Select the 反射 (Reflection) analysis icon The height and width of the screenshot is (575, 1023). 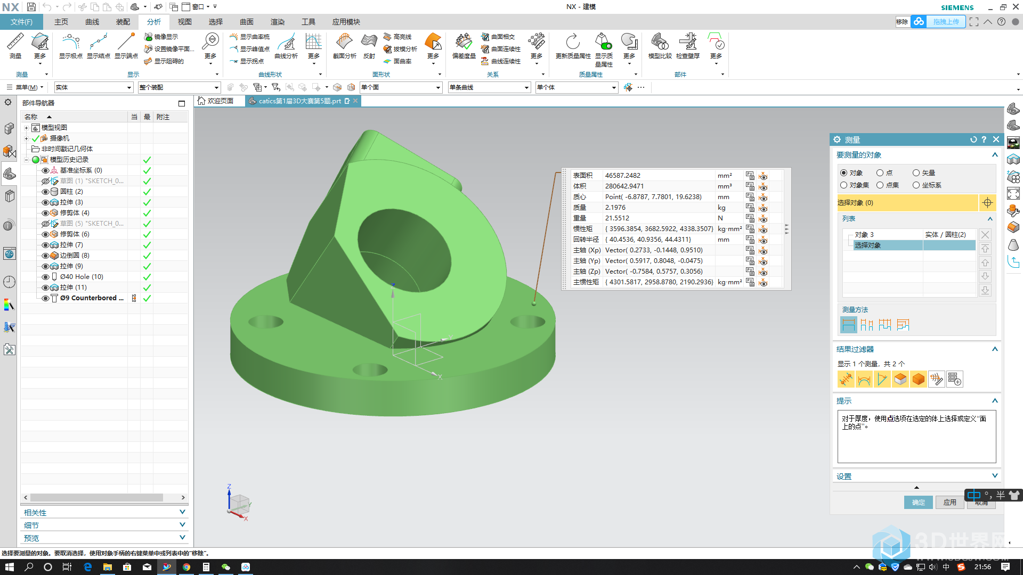[x=369, y=45]
